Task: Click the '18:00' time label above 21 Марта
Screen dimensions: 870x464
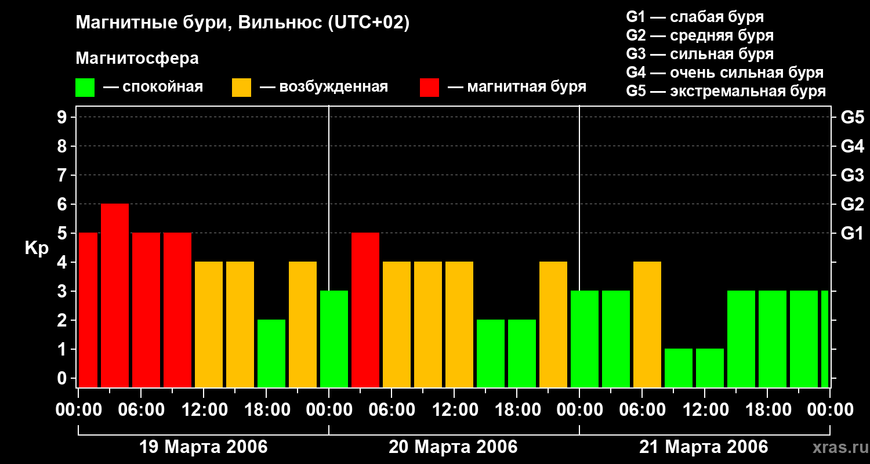Action: (x=767, y=410)
